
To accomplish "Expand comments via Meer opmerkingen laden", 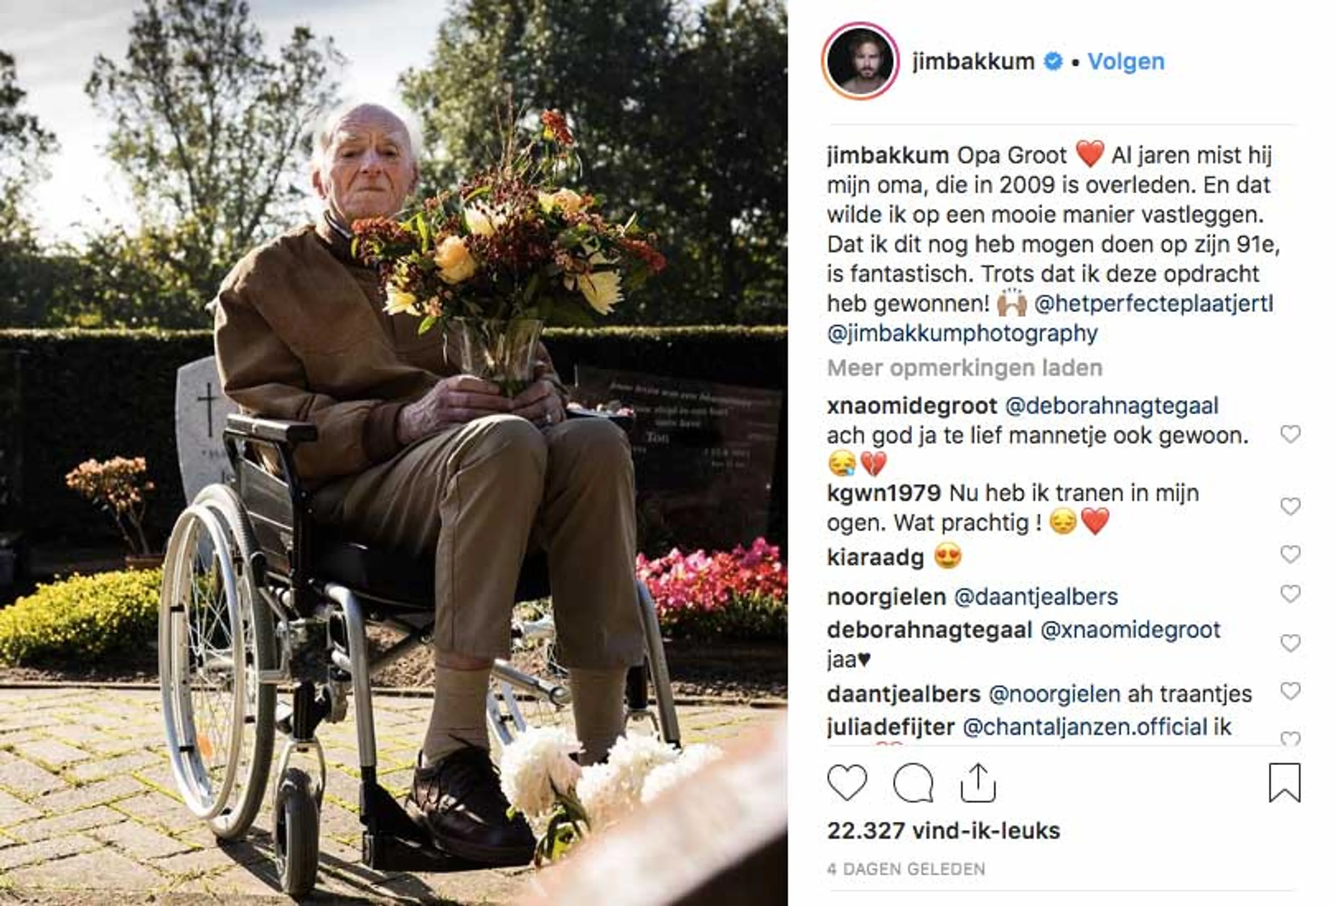I will (964, 368).
